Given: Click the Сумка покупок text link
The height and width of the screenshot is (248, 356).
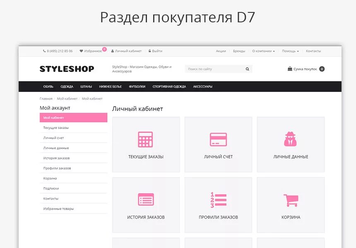Looking at the screenshot, I should (305, 69).
